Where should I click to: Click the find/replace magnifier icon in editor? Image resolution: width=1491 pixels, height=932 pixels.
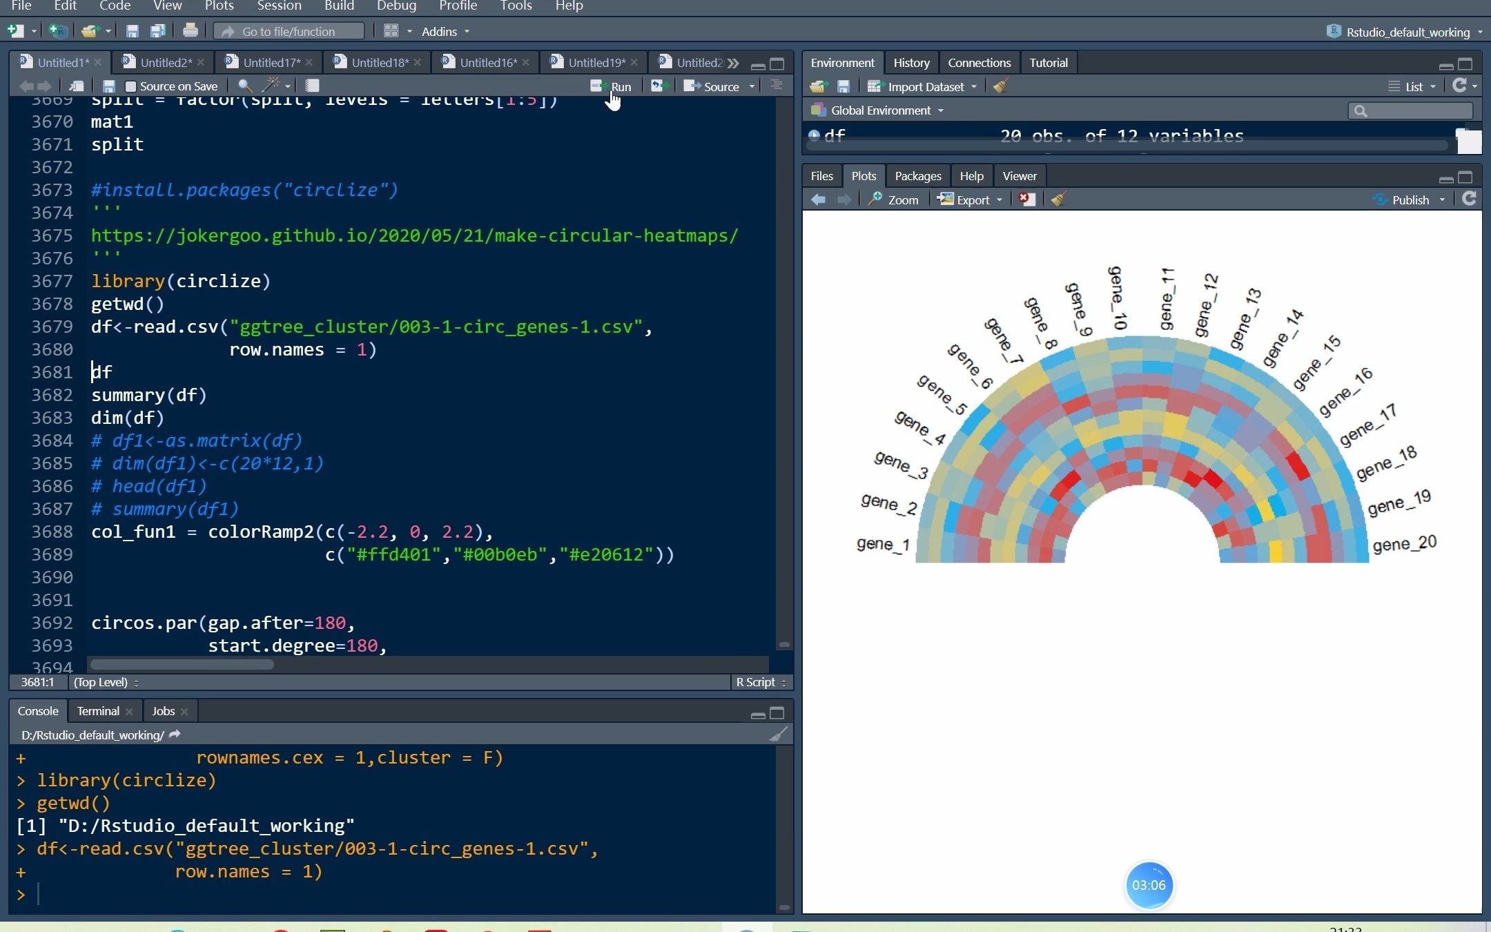pyautogui.click(x=244, y=86)
